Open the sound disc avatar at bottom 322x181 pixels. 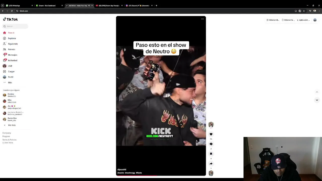(x=211, y=173)
